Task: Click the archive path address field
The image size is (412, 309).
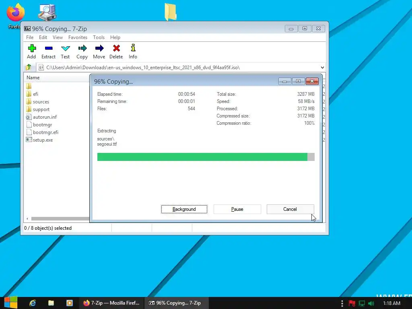Action: click(179, 68)
